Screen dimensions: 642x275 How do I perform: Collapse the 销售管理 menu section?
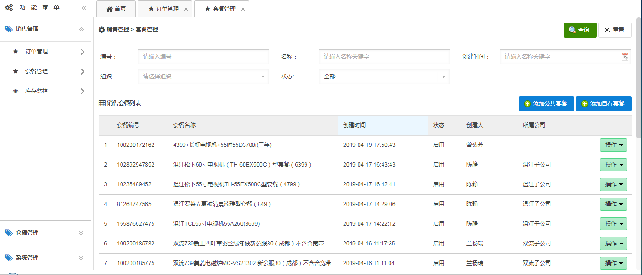(81, 29)
